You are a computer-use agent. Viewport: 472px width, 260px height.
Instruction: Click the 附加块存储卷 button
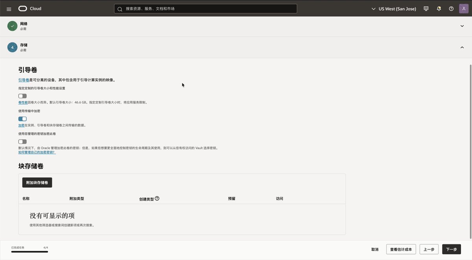click(37, 182)
